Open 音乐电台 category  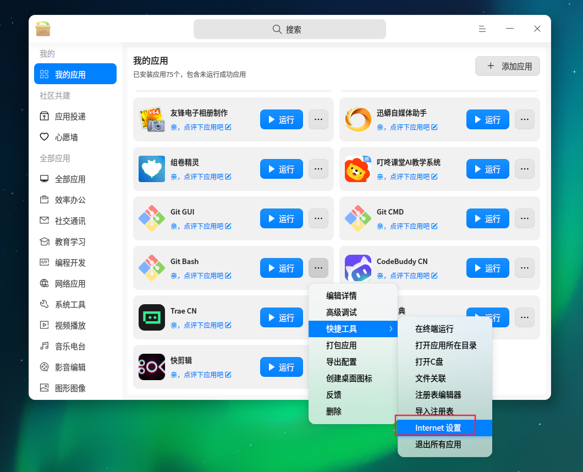(x=75, y=346)
